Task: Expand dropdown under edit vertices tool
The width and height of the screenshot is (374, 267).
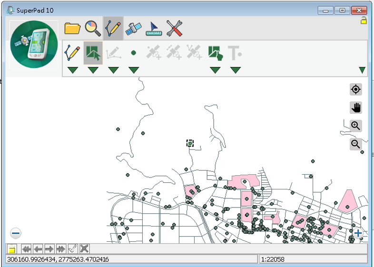Action: [x=113, y=70]
